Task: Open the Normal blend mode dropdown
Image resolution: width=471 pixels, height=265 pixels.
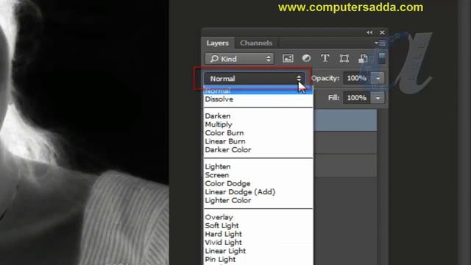Action: 255,79
